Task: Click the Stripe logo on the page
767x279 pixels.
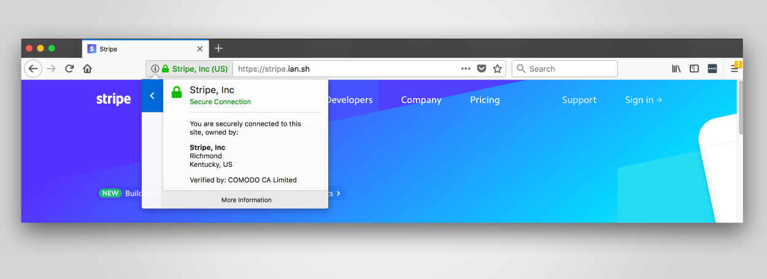Action: 114,99
